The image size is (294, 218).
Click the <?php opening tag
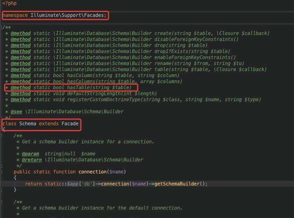click(9, 3)
